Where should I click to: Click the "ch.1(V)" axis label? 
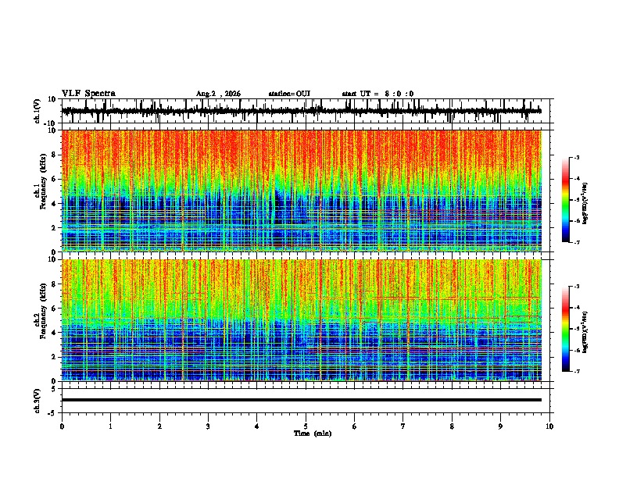[38, 111]
